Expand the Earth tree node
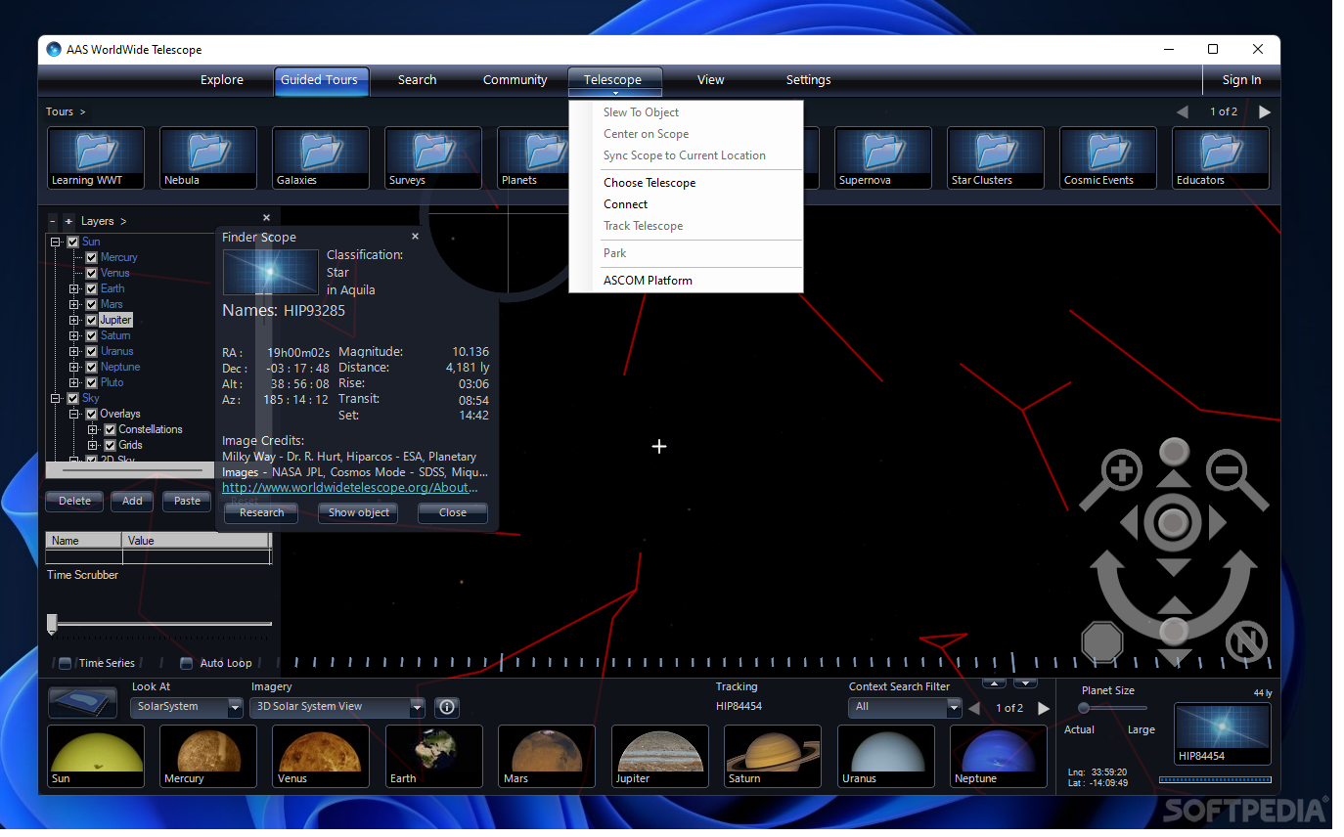 (74, 288)
